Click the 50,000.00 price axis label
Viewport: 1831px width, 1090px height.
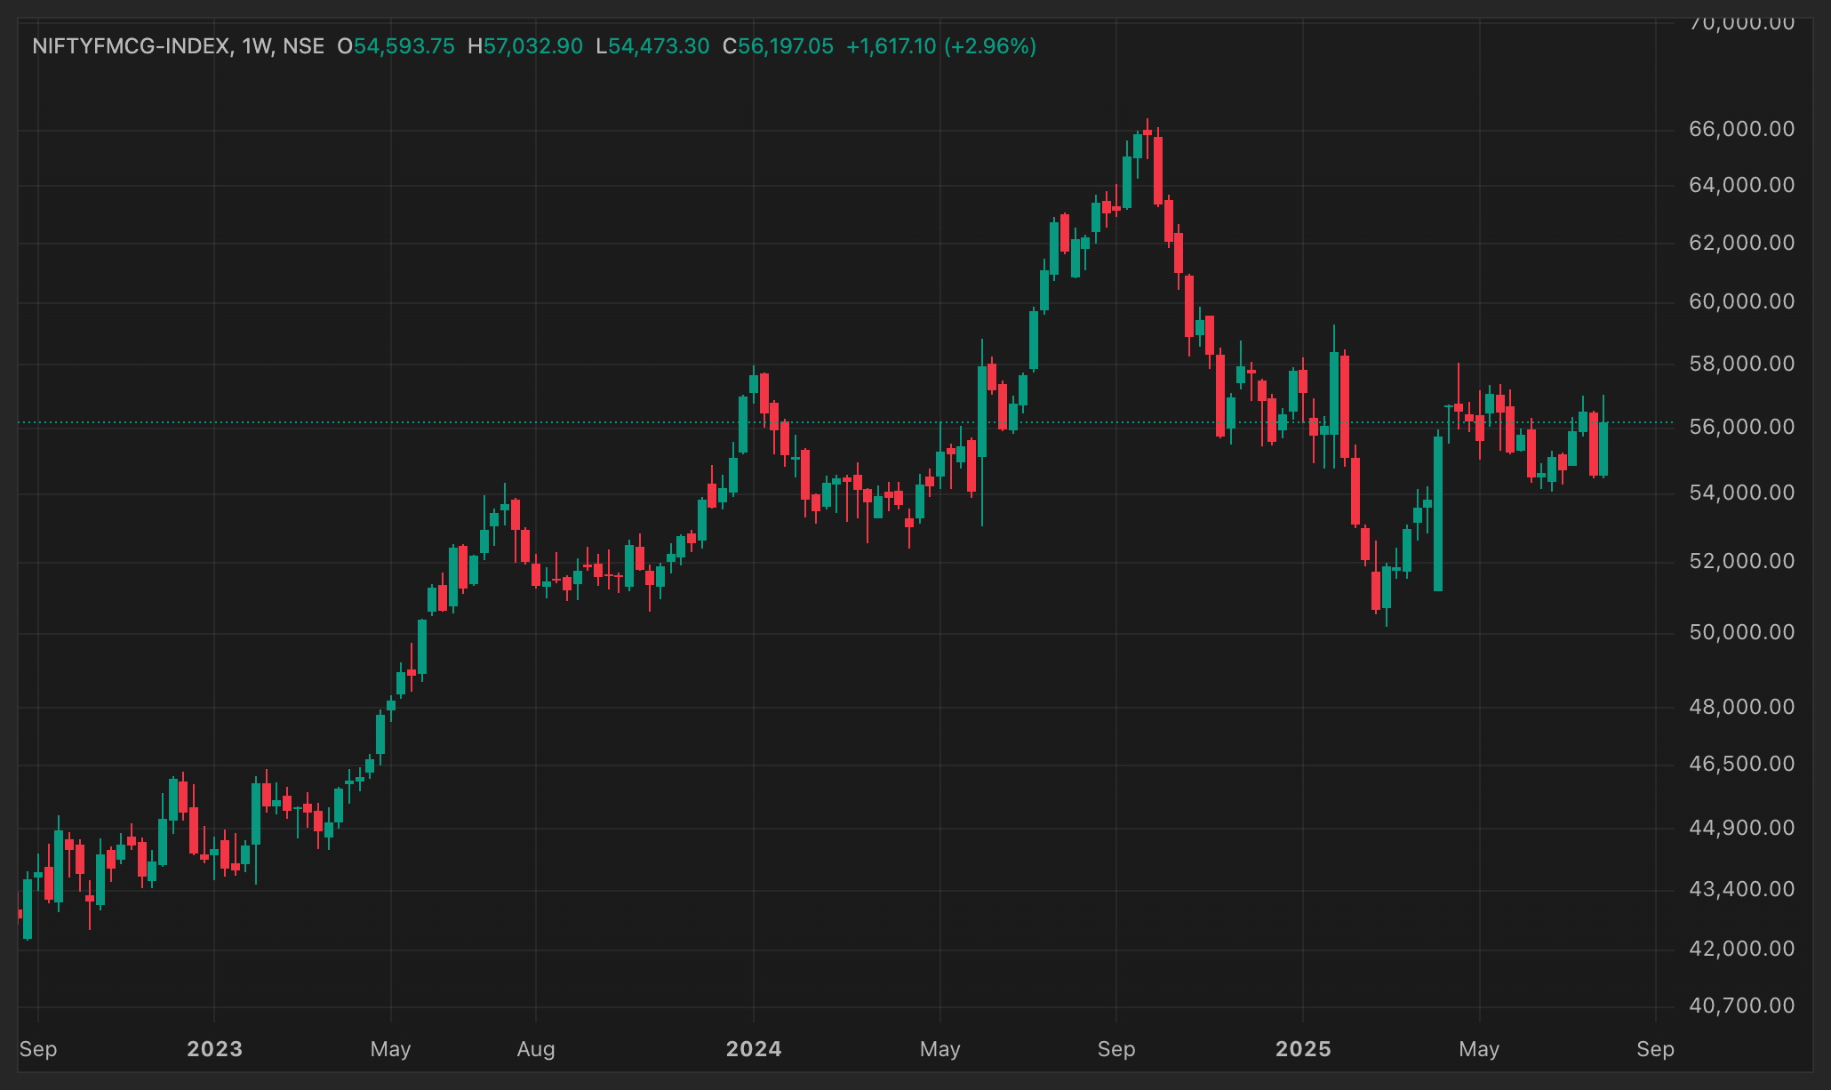tap(1741, 632)
